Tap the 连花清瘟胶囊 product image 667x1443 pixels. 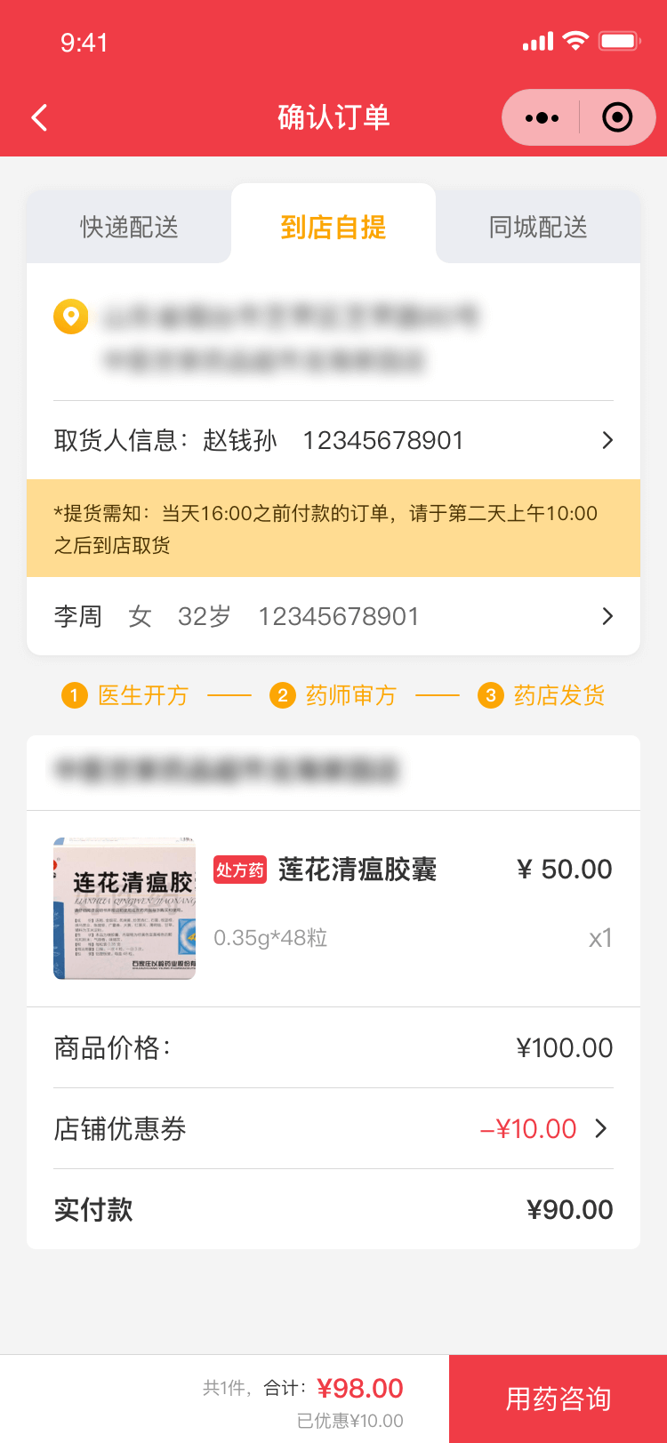click(125, 908)
